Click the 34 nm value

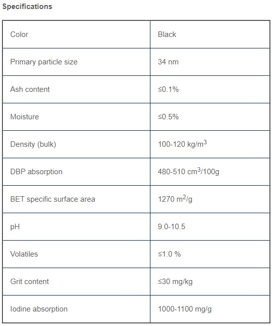pos(168,62)
